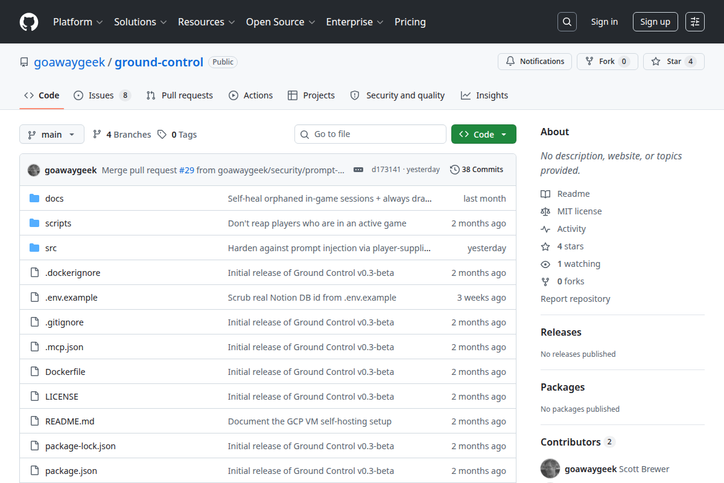Viewport: 724px width, 483px height.
Task: Open 'Document the GCP VM self-hosting setup' commit
Action: [310, 421]
